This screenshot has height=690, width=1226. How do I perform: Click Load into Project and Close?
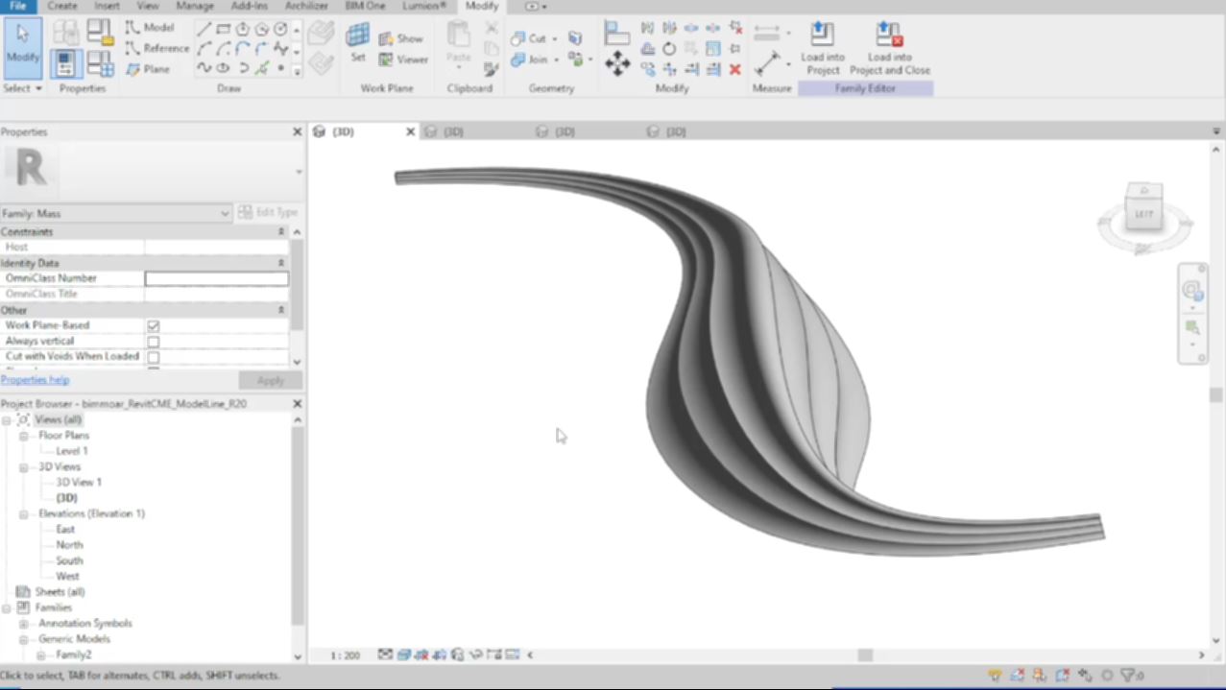(889, 47)
